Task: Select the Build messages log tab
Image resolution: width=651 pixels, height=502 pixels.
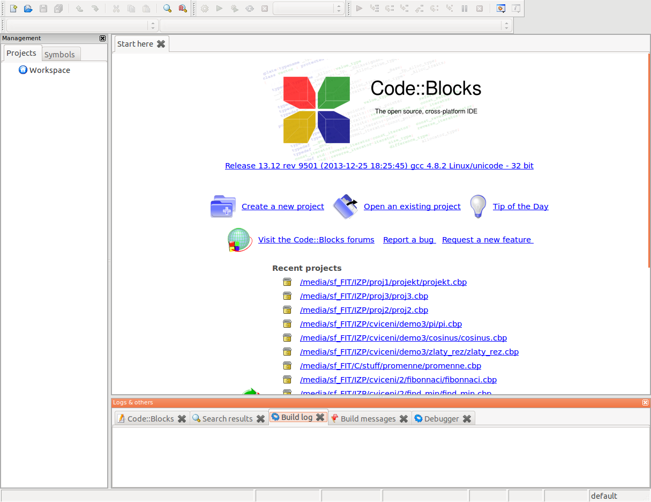Action: coord(369,418)
